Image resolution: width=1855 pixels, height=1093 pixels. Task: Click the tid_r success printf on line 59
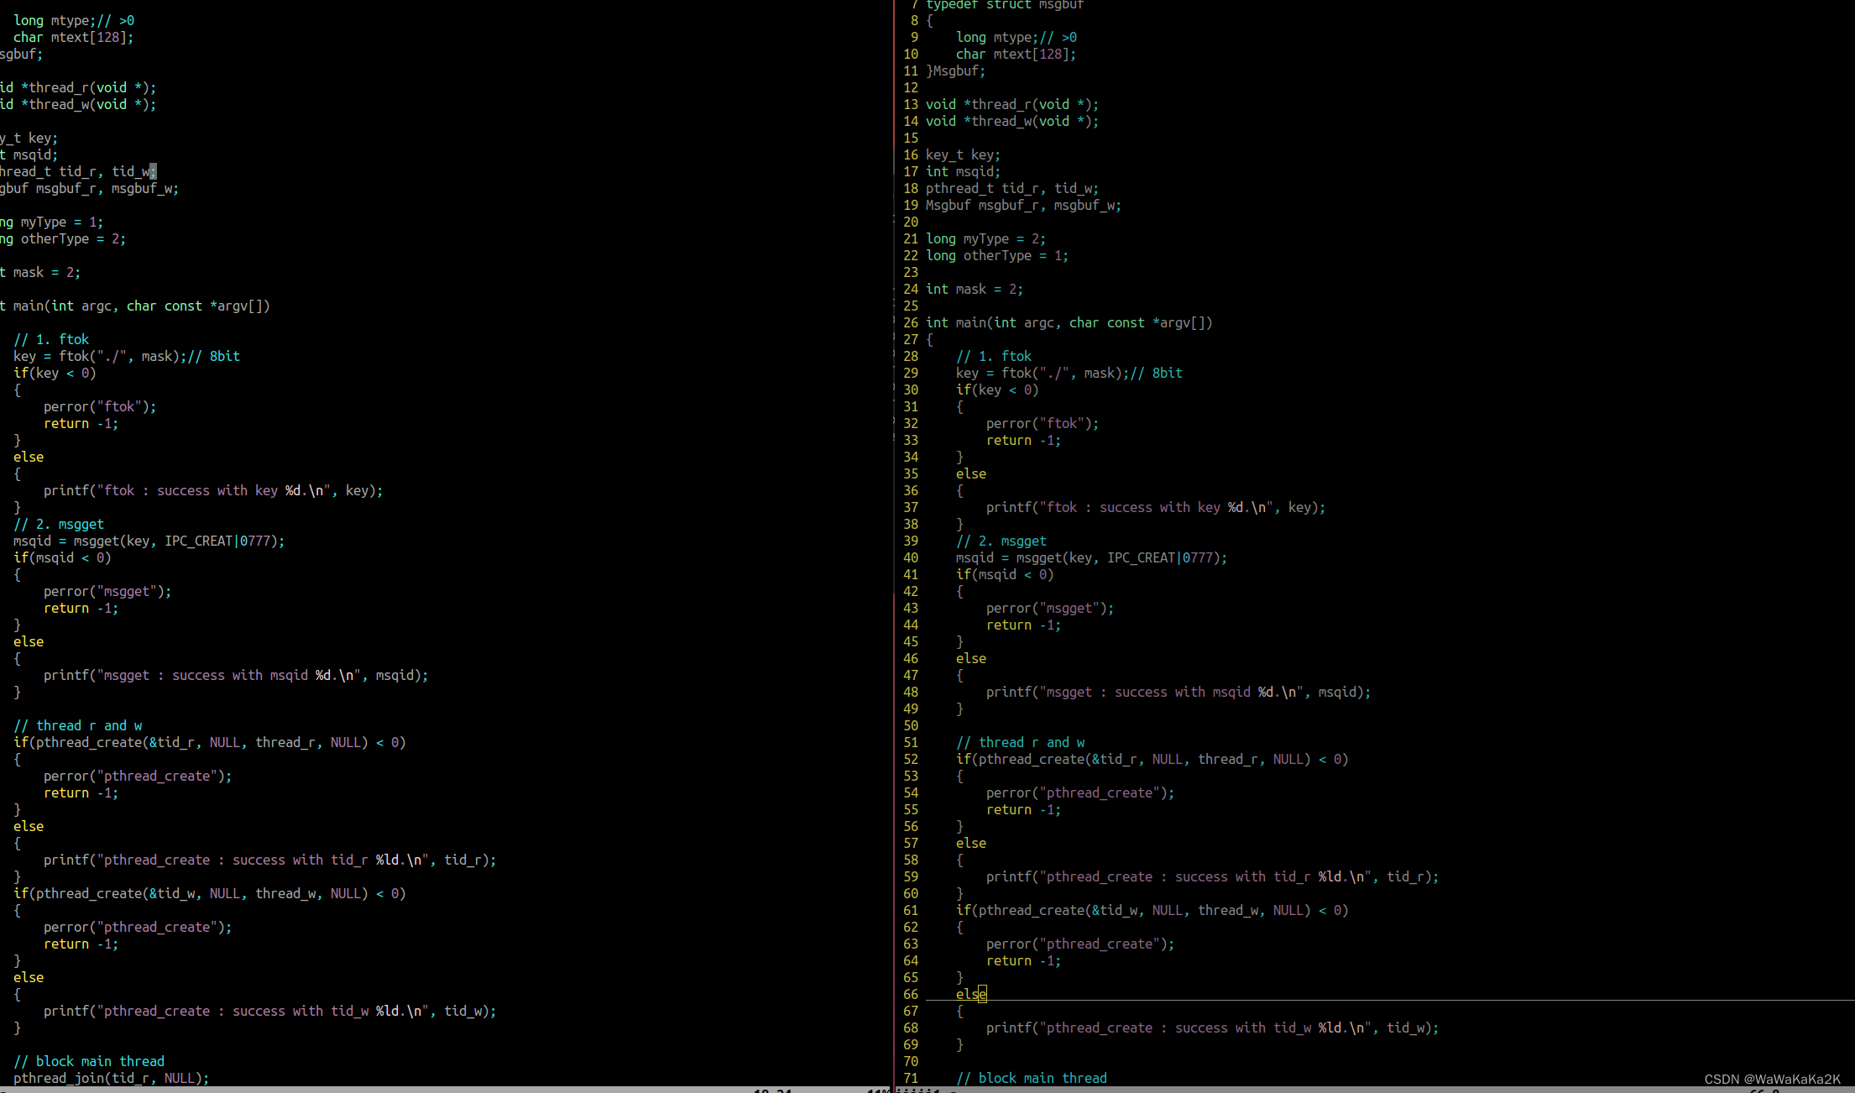(1212, 877)
